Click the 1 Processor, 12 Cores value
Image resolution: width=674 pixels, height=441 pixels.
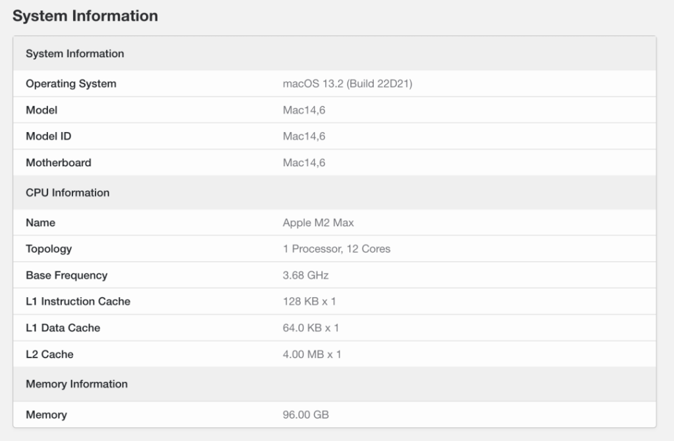(x=336, y=249)
